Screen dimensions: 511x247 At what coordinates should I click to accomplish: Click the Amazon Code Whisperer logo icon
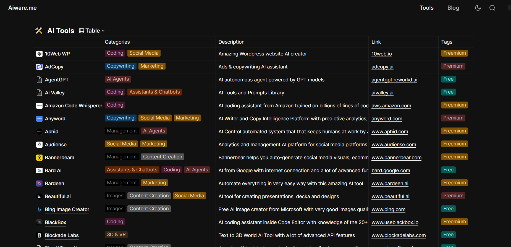click(39, 106)
